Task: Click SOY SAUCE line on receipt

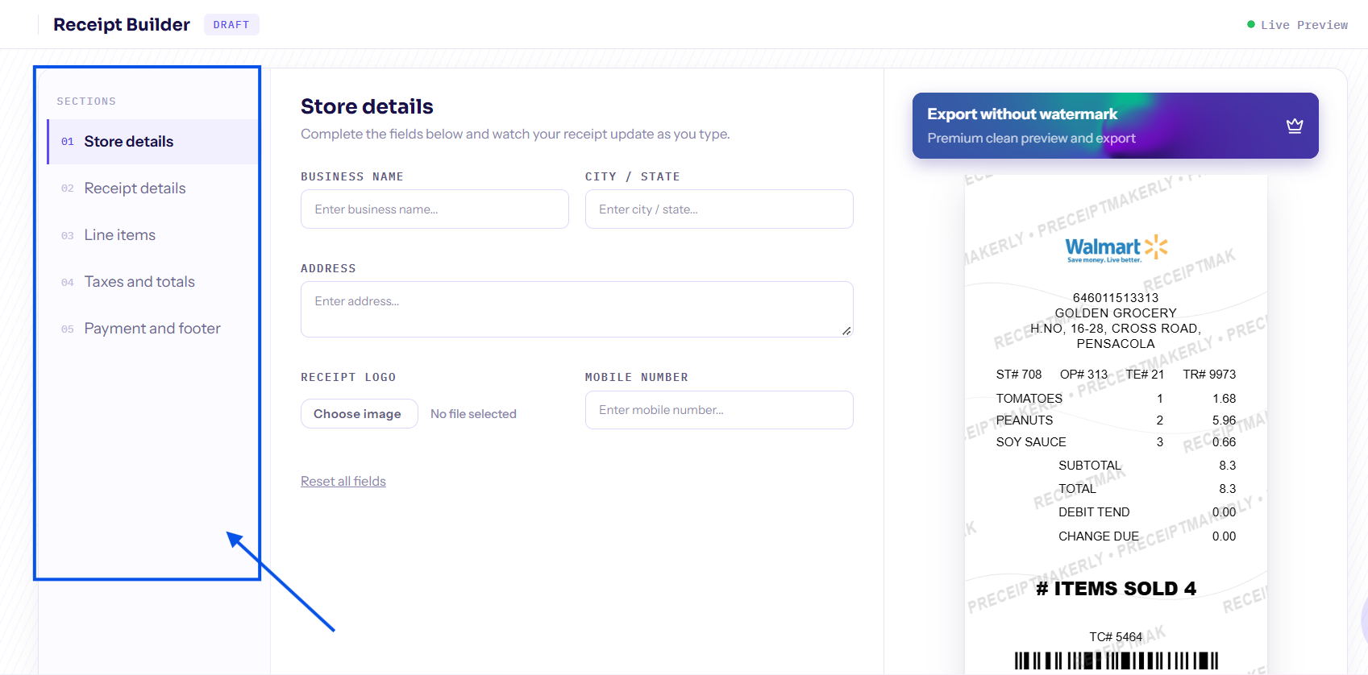Action: click(x=1116, y=442)
